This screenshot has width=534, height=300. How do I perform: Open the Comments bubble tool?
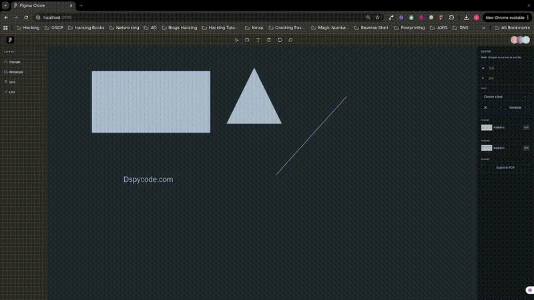[x=290, y=40]
